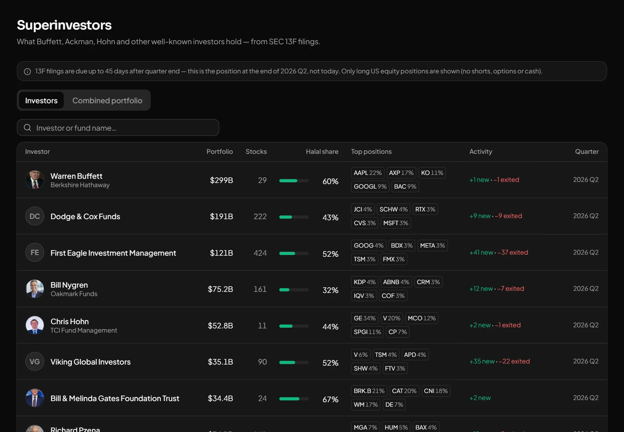
Task: Click the MSFT 3% position chip
Action: click(x=396, y=223)
